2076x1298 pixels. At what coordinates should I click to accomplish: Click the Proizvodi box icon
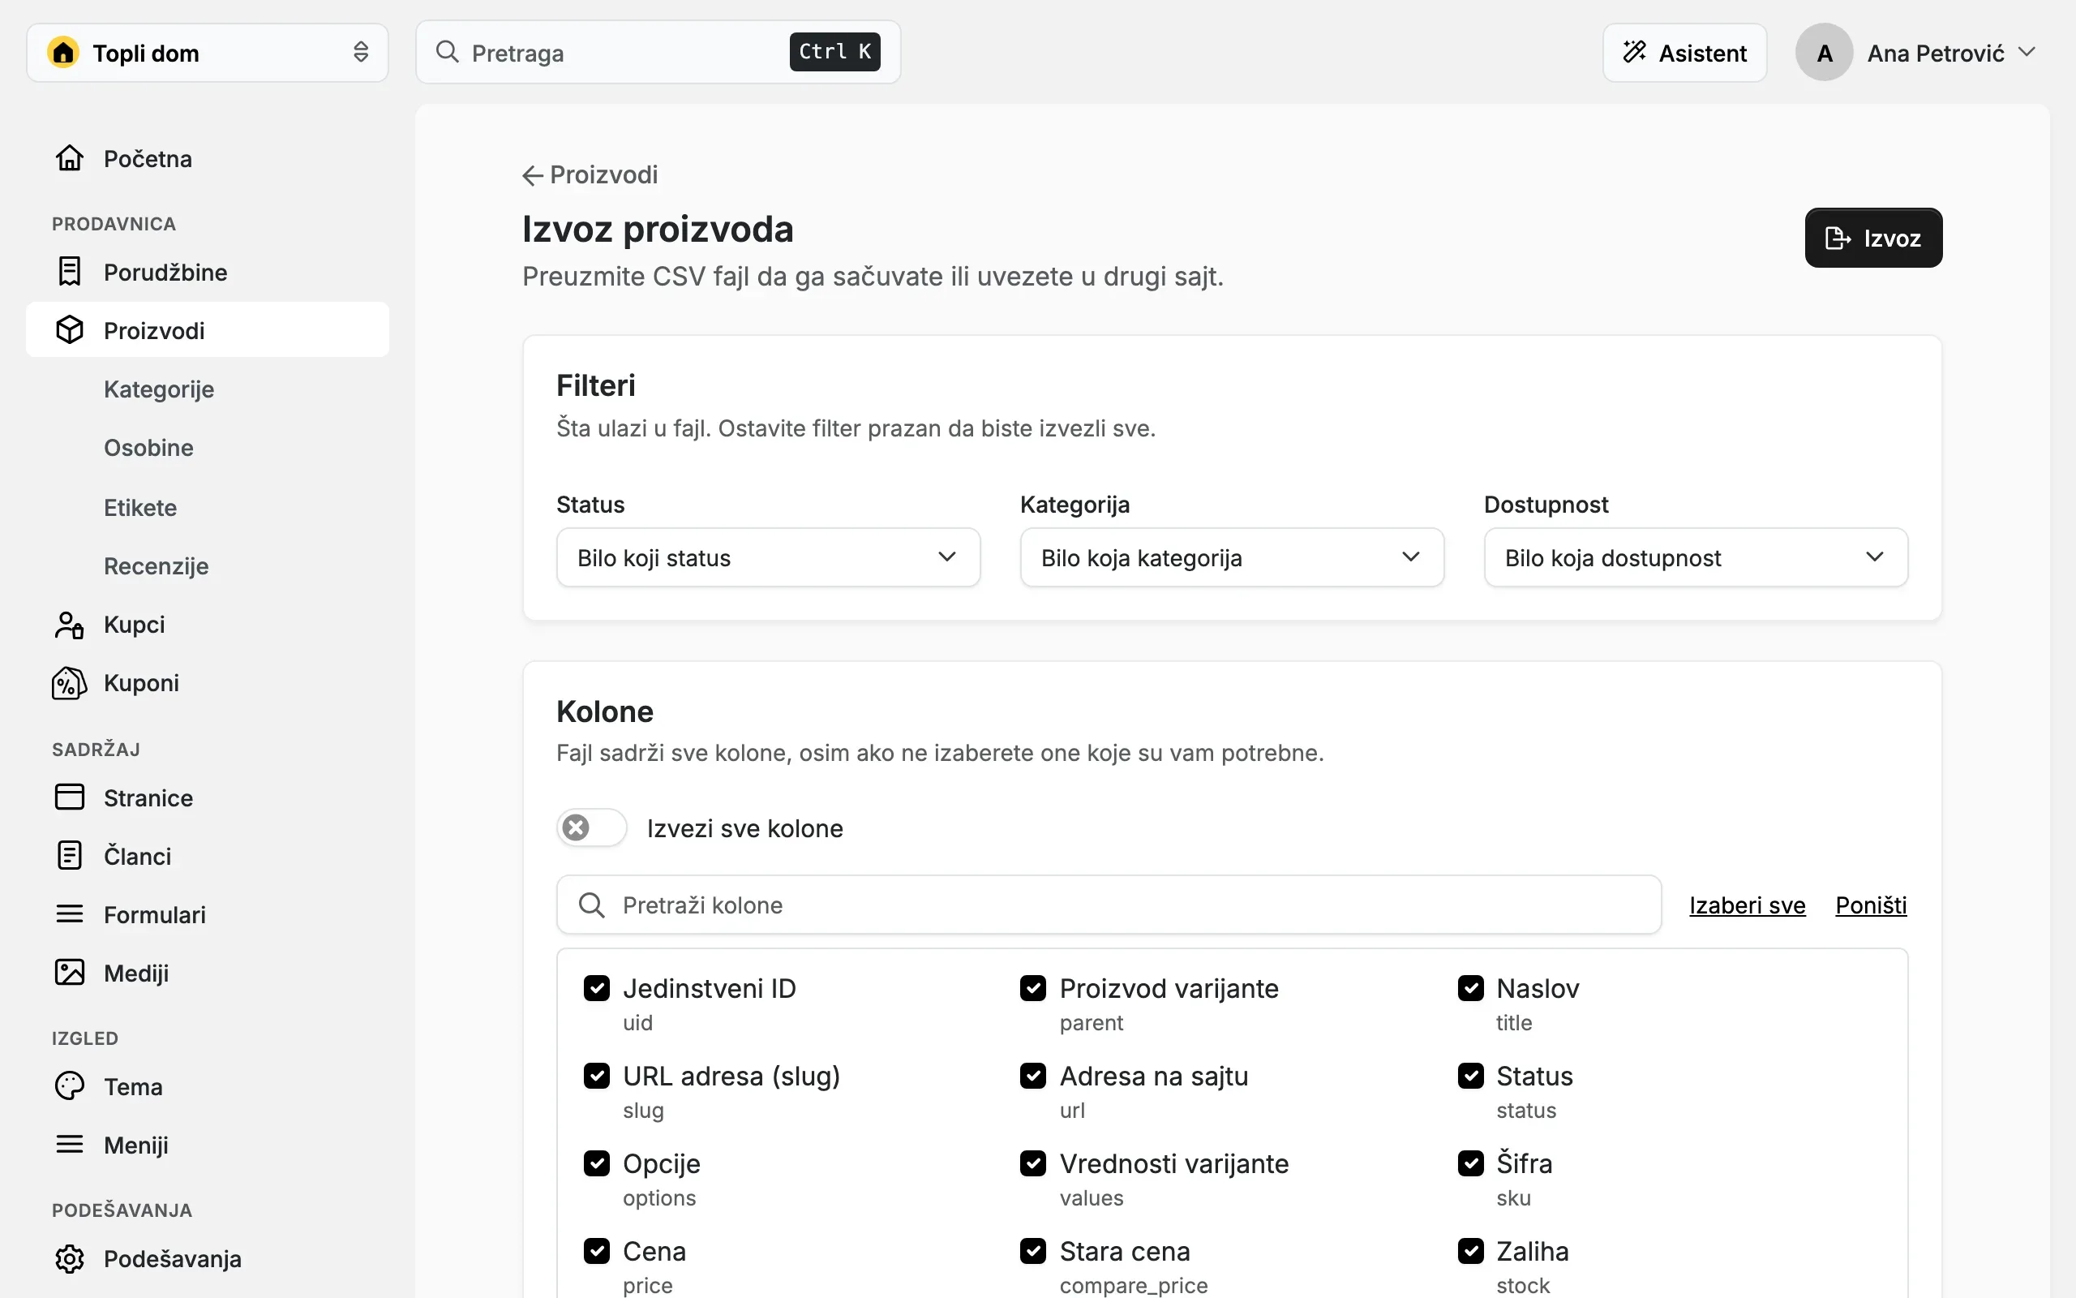pyautogui.click(x=70, y=329)
